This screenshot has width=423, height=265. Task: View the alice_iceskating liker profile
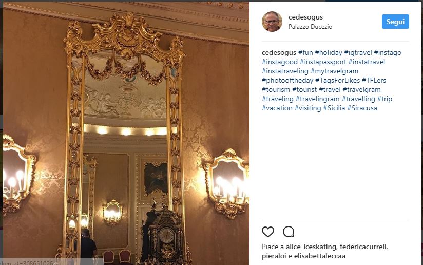(311, 247)
